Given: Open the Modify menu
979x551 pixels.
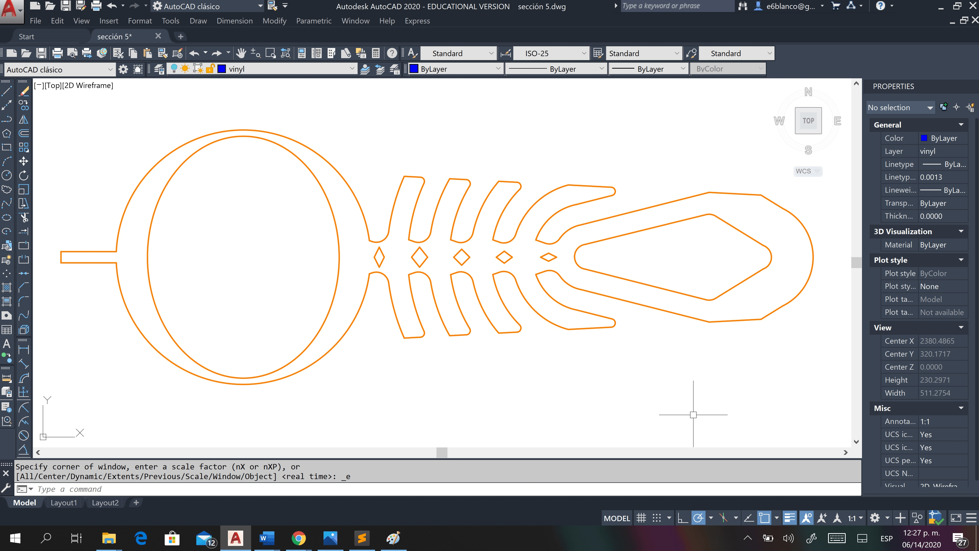Looking at the screenshot, I should [274, 21].
